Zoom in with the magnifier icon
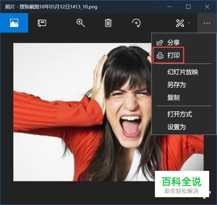217x205 pixels. point(81,23)
